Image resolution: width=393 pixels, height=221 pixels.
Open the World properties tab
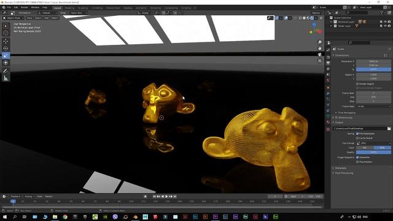point(328,80)
